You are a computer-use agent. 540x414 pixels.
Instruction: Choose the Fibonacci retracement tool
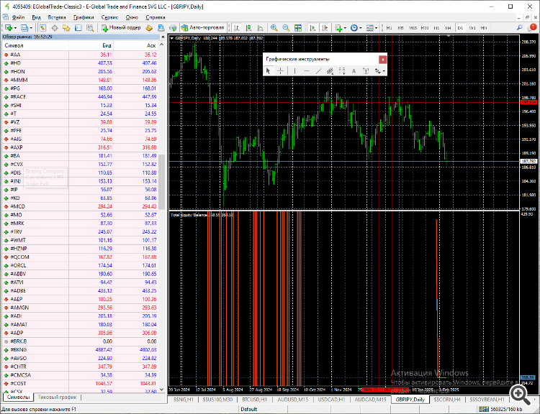341,71
